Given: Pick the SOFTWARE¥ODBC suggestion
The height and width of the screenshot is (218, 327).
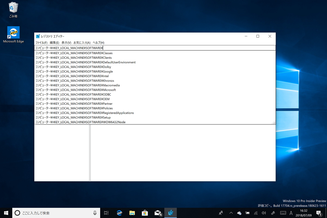Looking at the screenshot, I should (155, 95).
